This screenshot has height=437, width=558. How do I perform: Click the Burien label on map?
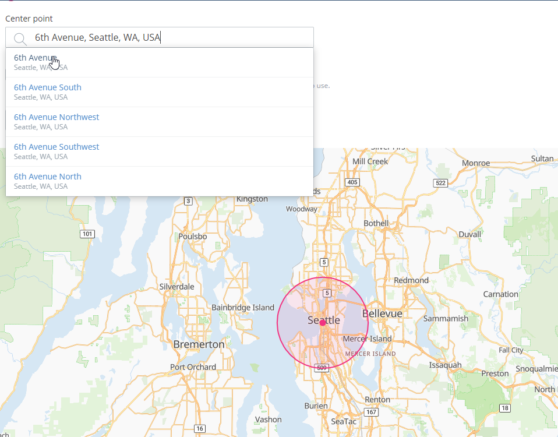pos(316,406)
